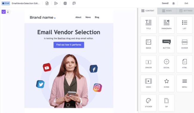Select the 'Email Vendor Selection' heading
Image resolution: width=194 pixels, height=113 pixels.
click(x=69, y=32)
